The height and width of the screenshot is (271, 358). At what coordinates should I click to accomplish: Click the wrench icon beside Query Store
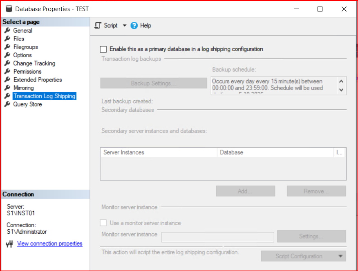point(7,104)
